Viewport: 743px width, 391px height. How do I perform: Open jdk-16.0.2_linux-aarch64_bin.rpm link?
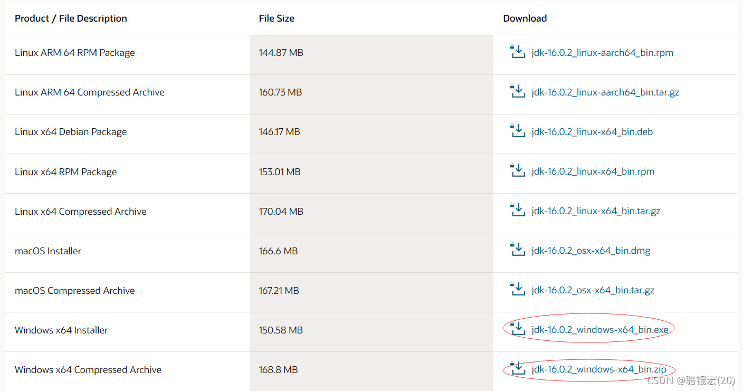[603, 53]
